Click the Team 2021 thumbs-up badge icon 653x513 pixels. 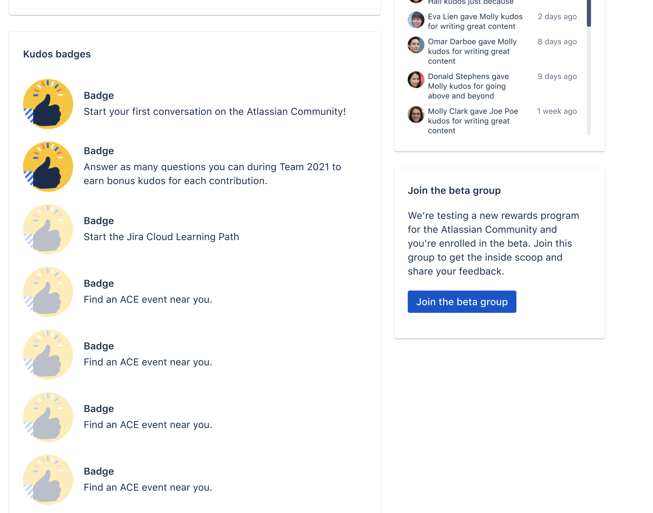coord(48,167)
